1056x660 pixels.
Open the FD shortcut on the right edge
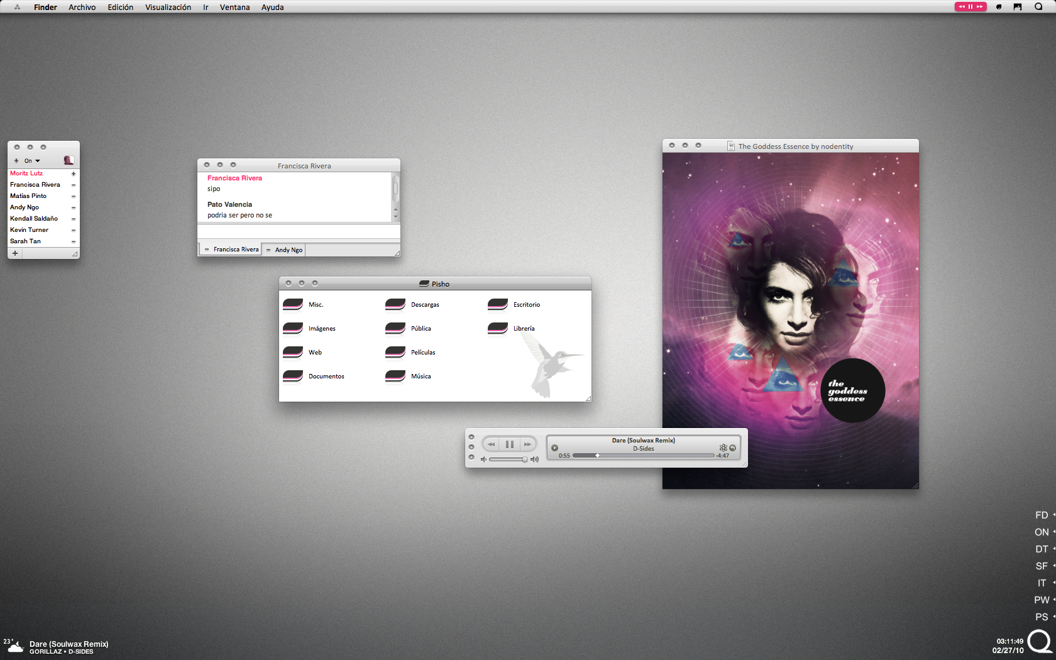point(1042,515)
